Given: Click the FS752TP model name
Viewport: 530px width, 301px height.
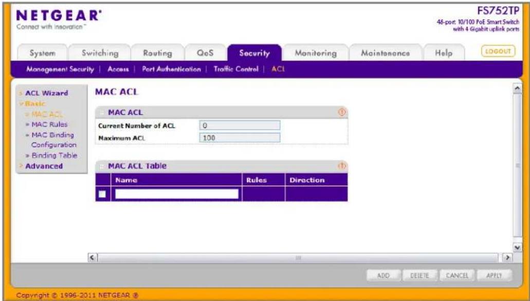Looking at the screenshot, I should tap(498, 11).
